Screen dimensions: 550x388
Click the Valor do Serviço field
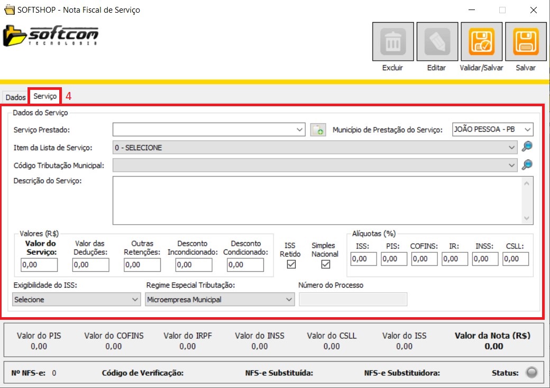39,265
